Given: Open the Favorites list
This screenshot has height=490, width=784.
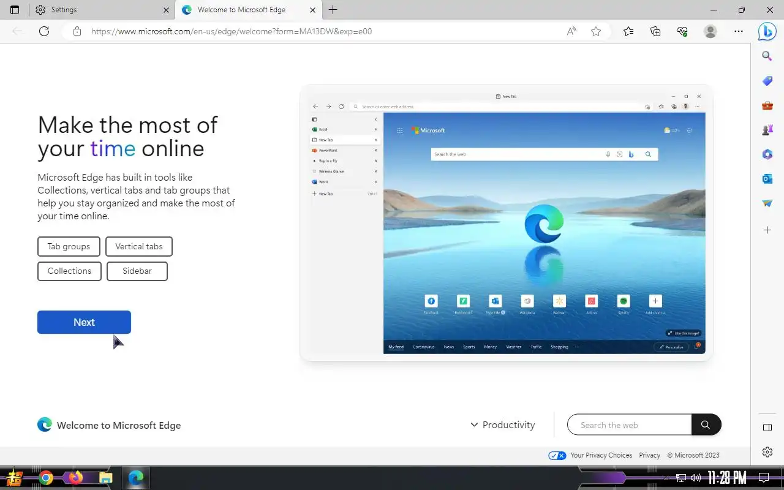Looking at the screenshot, I should 628,31.
